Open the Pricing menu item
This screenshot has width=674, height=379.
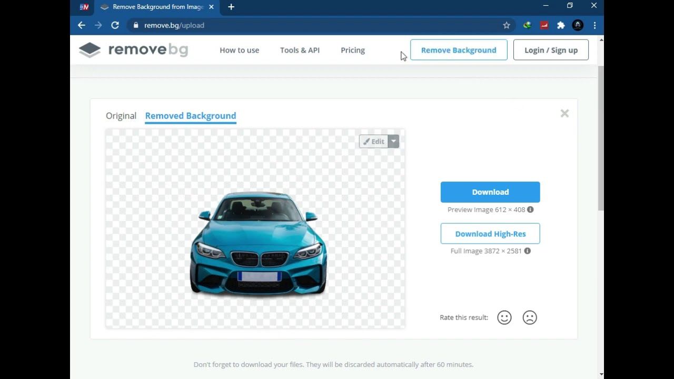tap(352, 50)
